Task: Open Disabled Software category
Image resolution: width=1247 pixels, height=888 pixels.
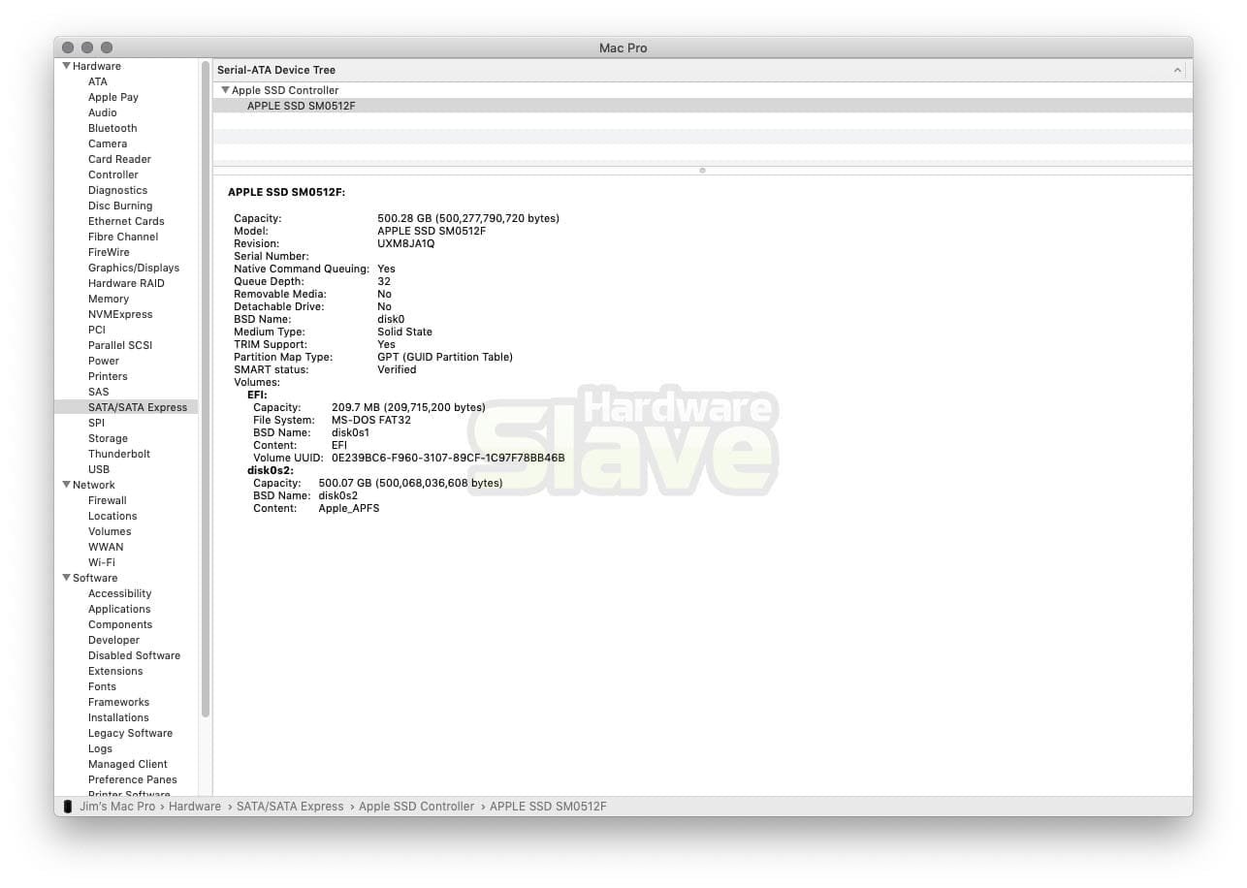Action: (x=134, y=655)
